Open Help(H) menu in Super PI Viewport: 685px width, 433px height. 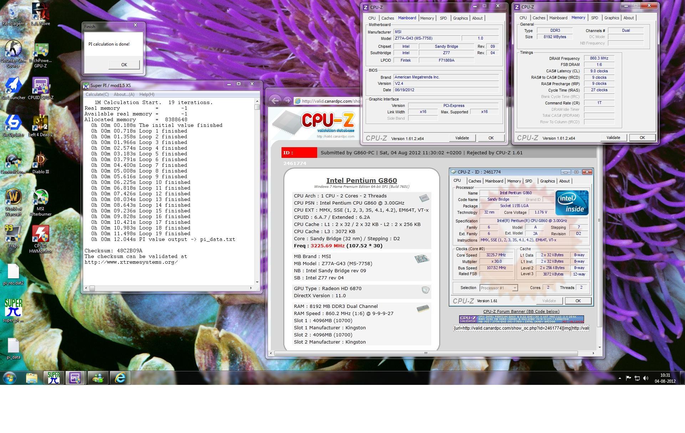click(147, 94)
